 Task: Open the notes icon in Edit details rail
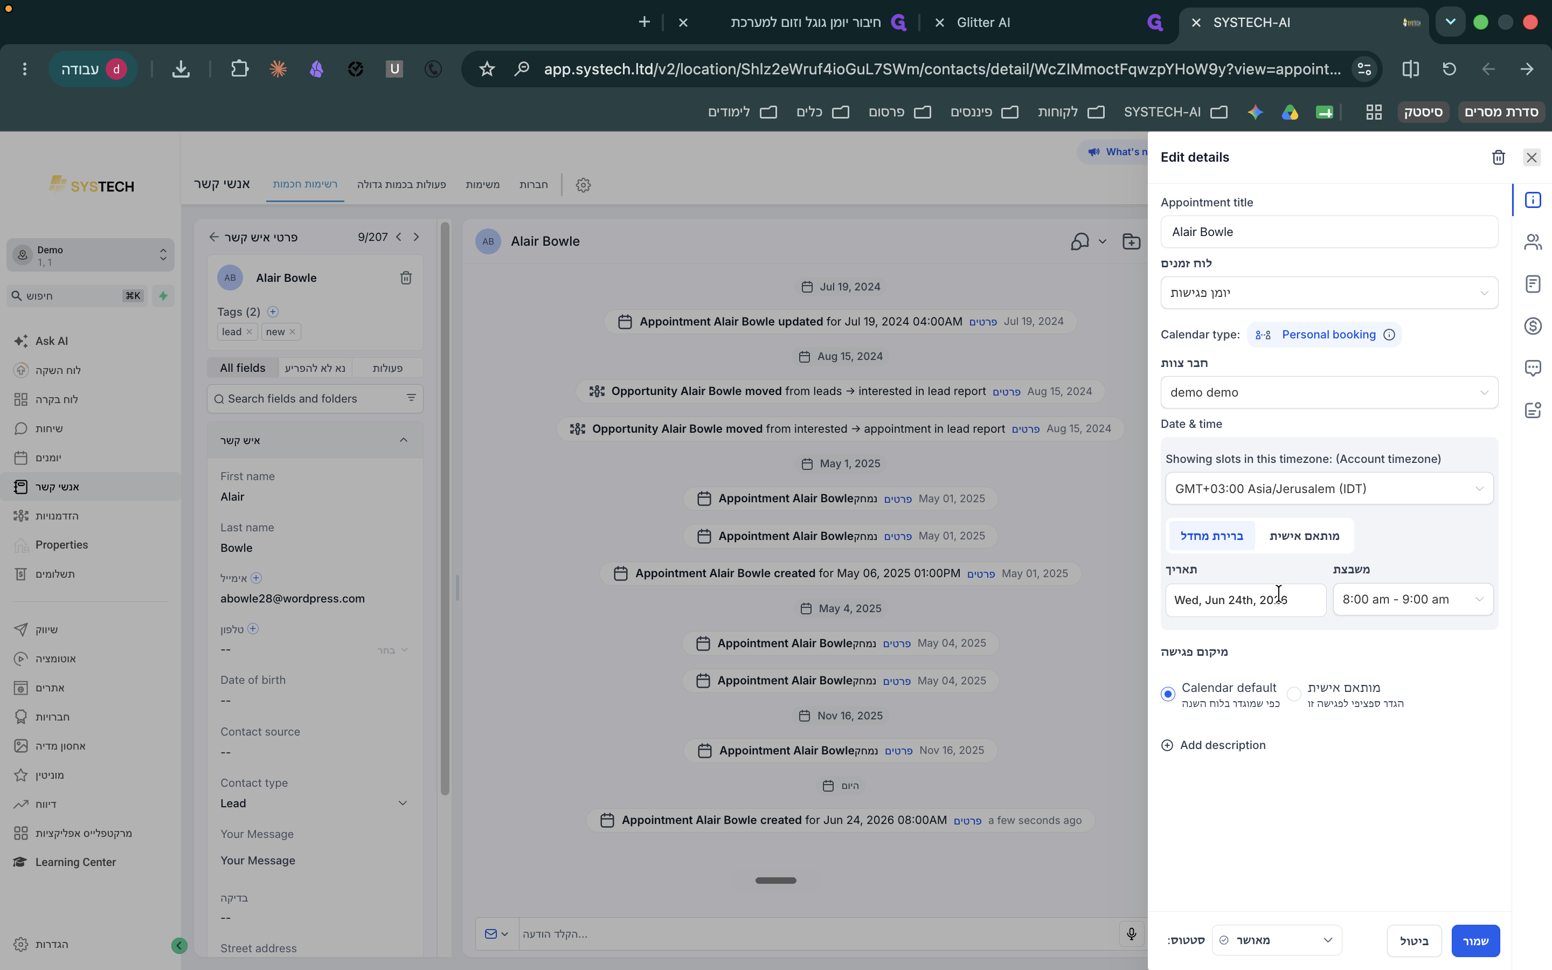(1533, 283)
